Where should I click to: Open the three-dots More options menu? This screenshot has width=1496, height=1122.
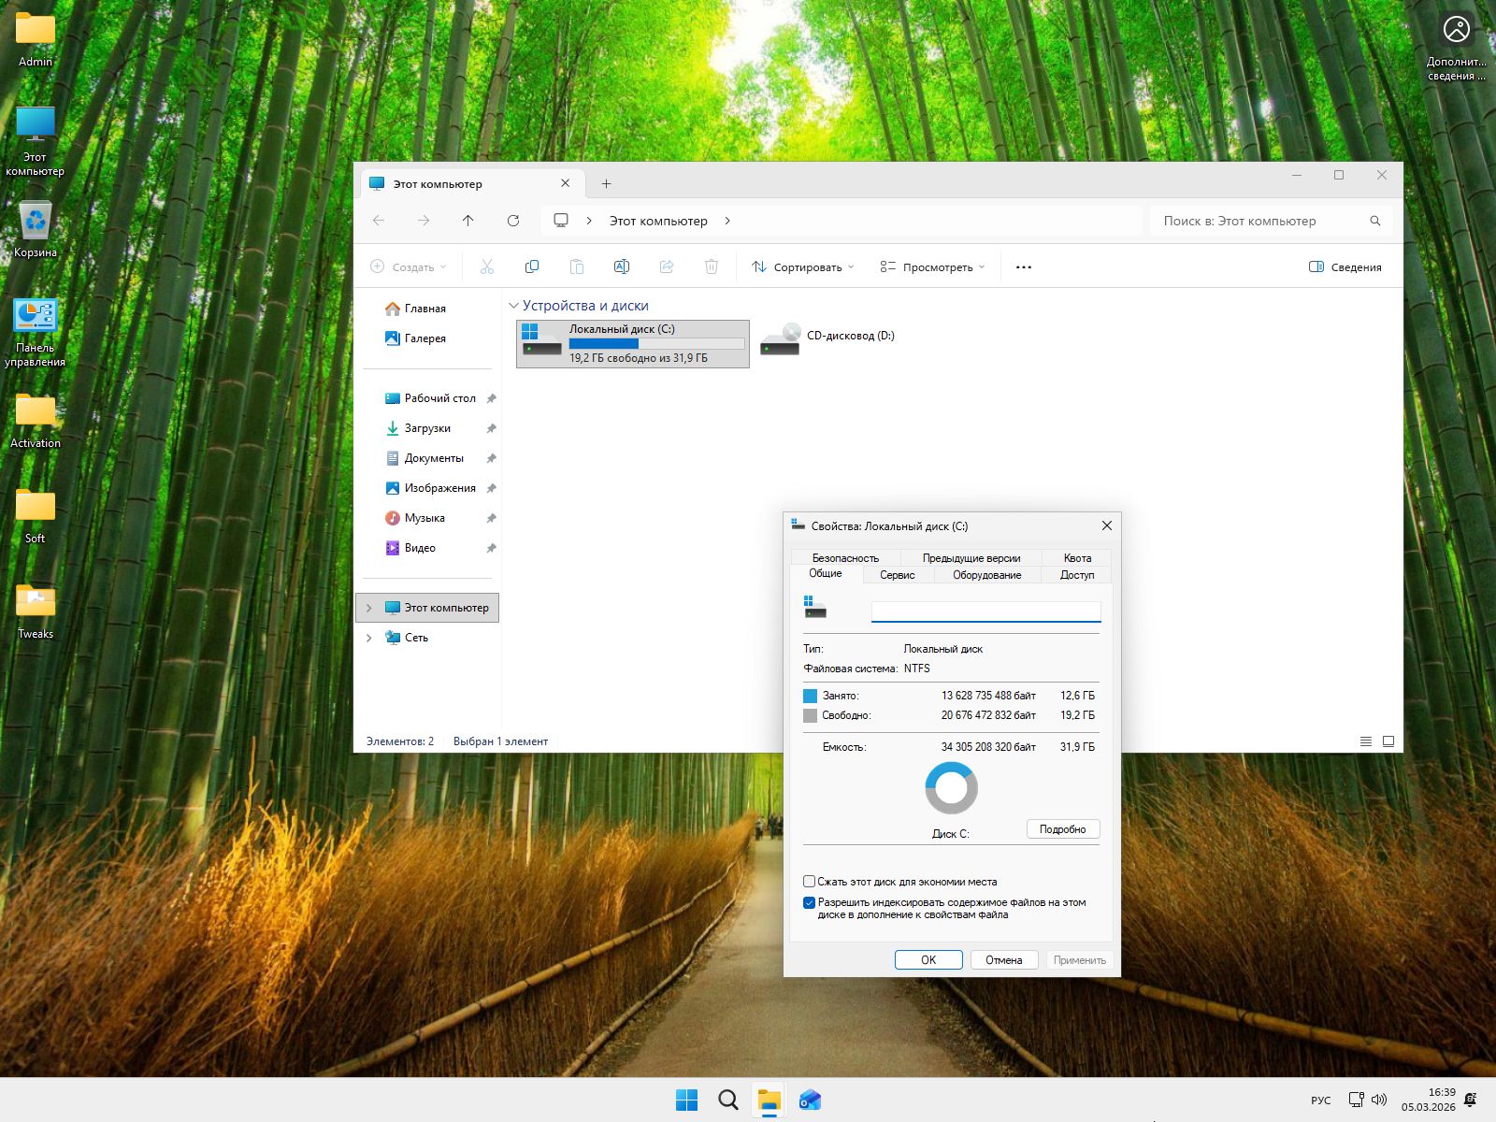pos(1023,267)
